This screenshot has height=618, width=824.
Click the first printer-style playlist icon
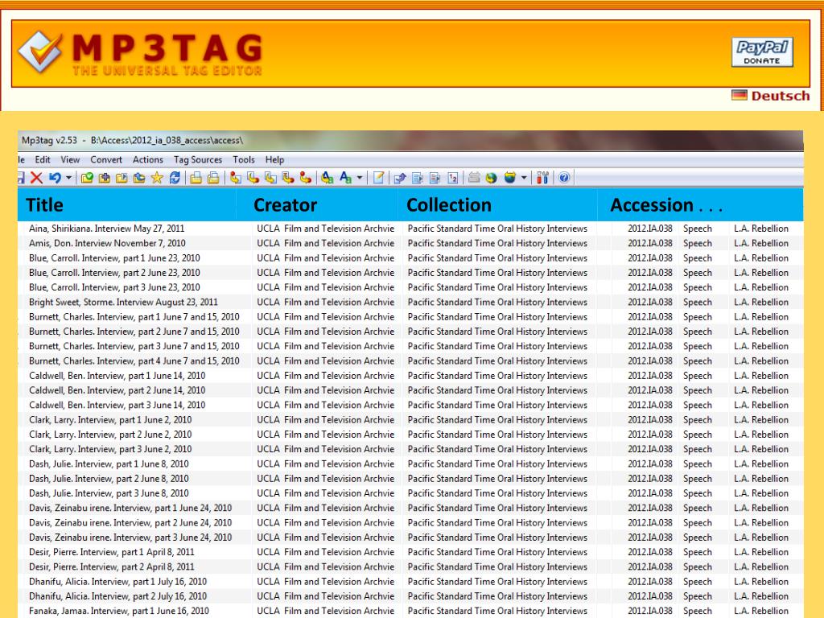point(196,178)
